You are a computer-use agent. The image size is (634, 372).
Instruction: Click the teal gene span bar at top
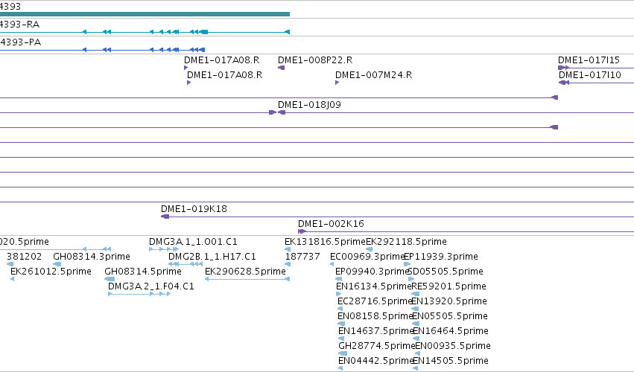coord(145,14)
